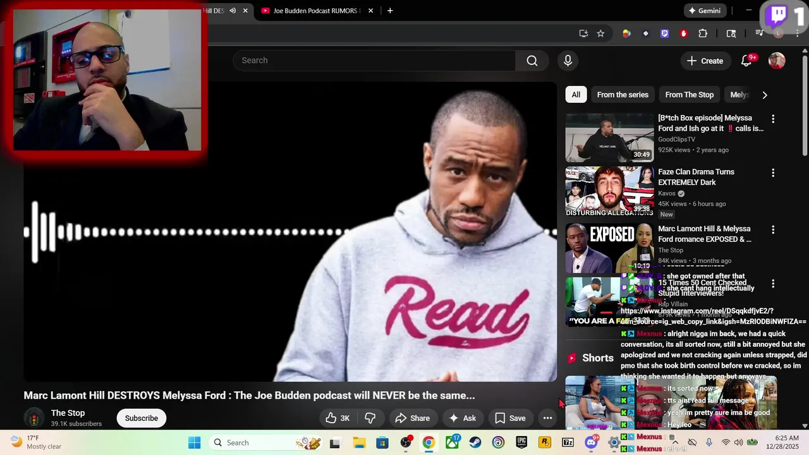The image size is (809, 455).
Task: Click the Share button under the video
Action: point(412,418)
